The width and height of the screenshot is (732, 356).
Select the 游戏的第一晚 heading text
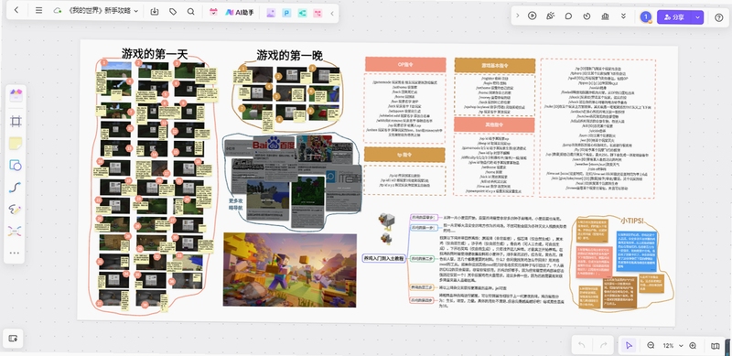point(289,56)
